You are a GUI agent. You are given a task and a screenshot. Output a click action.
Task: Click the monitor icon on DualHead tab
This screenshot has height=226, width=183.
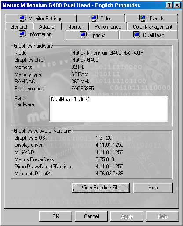(137, 35)
